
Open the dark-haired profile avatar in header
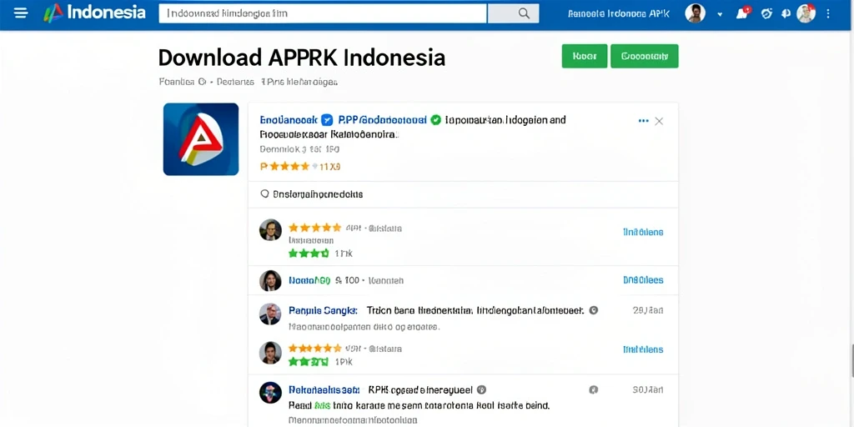(695, 13)
